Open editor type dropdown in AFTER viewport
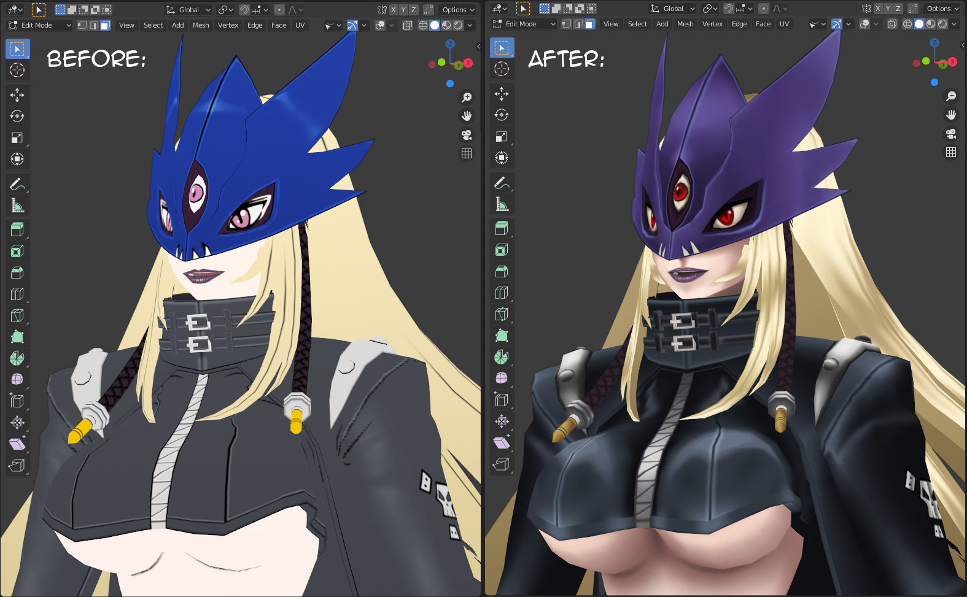This screenshot has width=967, height=597. [500, 9]
